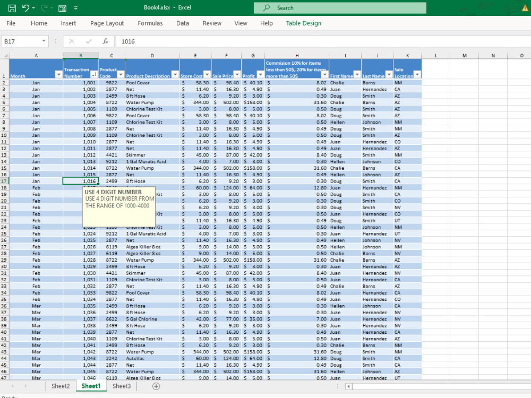The height and width of the screenshot is (398, 531).
Task: Open the Review tab
Action: [x=212, y=23]
